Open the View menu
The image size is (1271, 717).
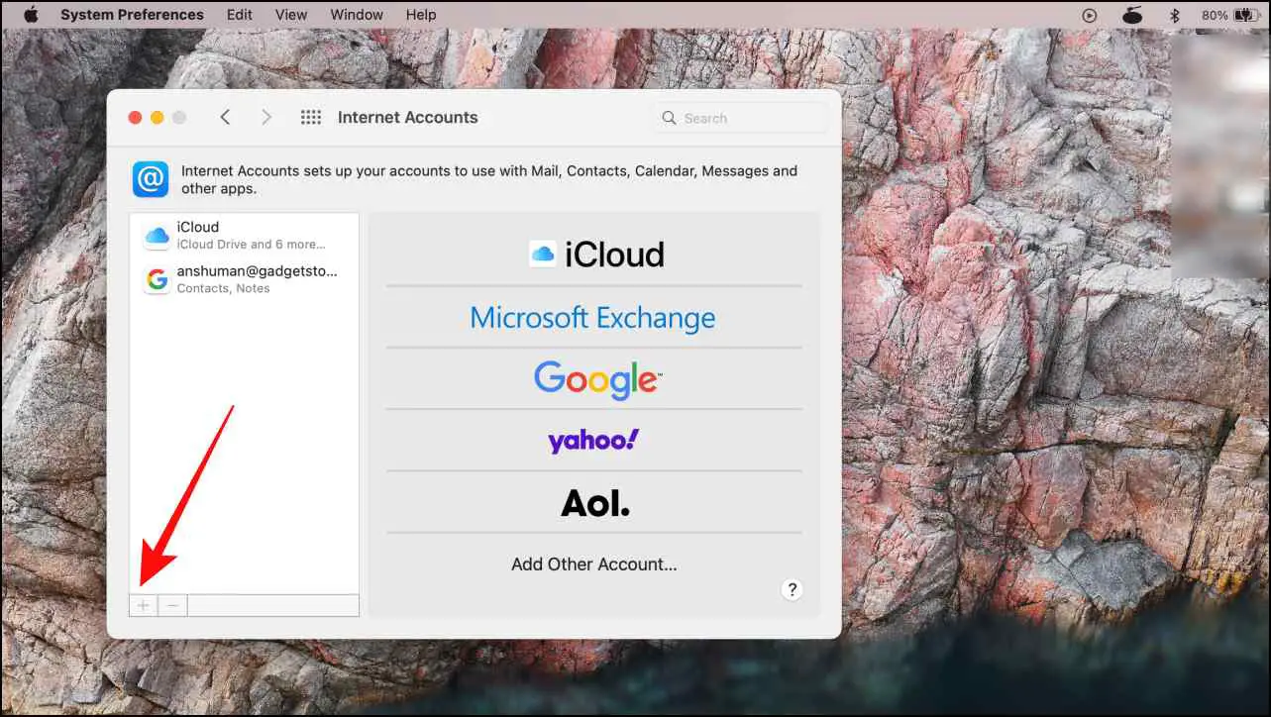(291, 15)
